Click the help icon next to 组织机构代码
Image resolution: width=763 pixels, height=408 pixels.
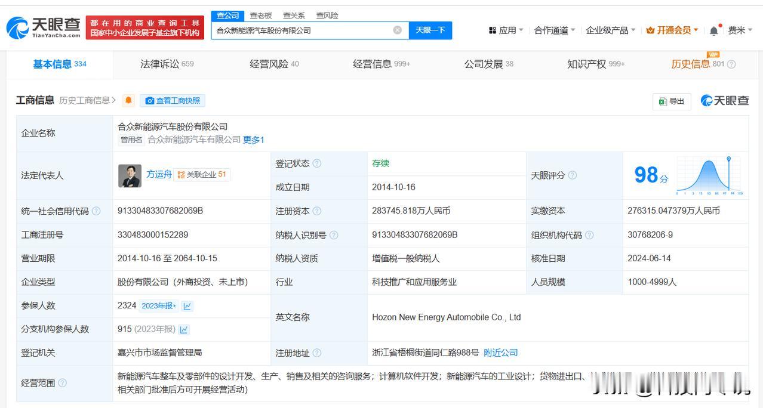(x=589, y=235)
